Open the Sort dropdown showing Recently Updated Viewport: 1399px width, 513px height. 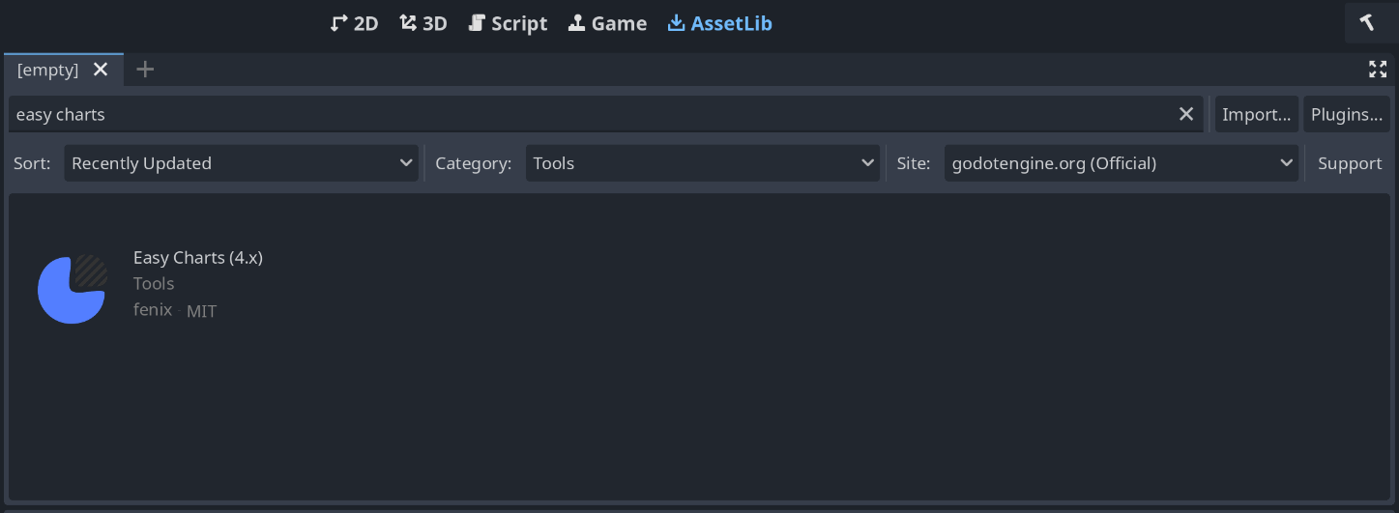(x=242, y=163)
